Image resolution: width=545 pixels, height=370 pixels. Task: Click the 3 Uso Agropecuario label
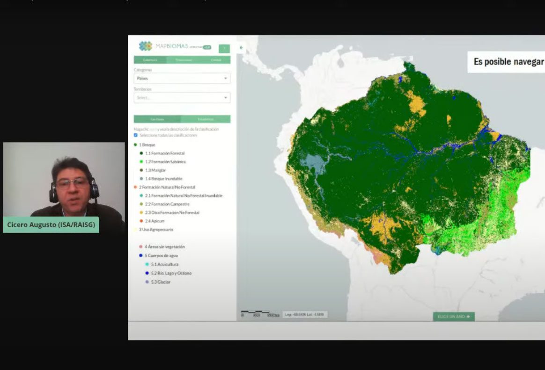point(156,230)
